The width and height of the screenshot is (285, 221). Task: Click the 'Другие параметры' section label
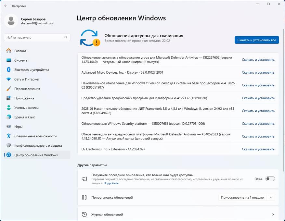92,165
